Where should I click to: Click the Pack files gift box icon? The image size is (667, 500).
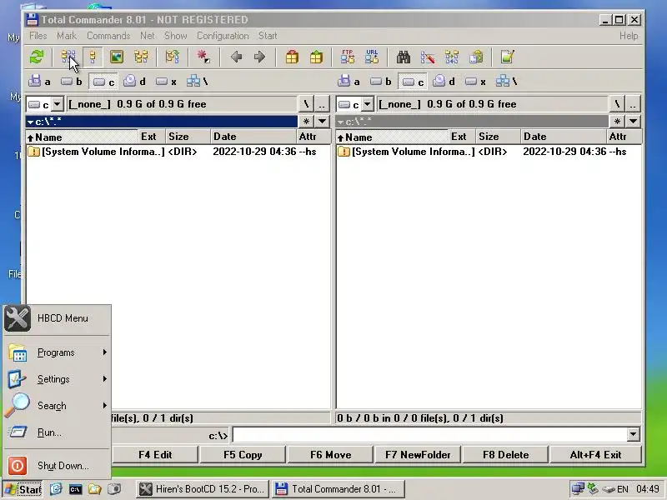pos(292,57)
